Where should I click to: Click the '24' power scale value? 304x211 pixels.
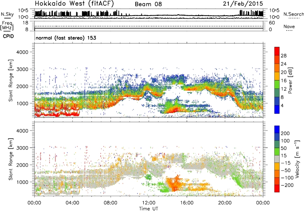[x=283, y=64]
